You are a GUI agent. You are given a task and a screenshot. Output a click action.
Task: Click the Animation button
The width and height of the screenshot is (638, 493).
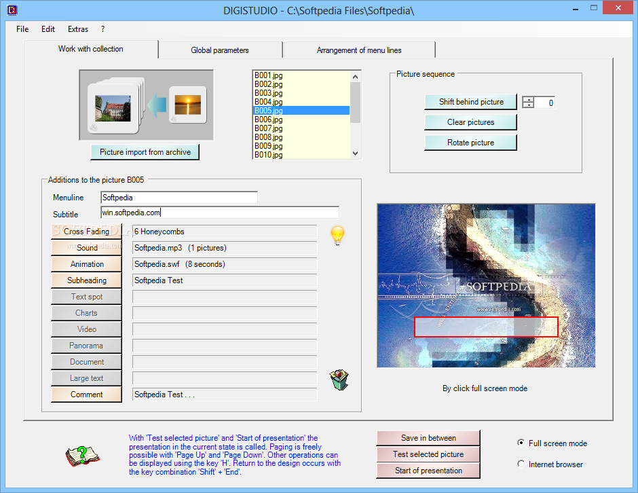click(86, 263)
